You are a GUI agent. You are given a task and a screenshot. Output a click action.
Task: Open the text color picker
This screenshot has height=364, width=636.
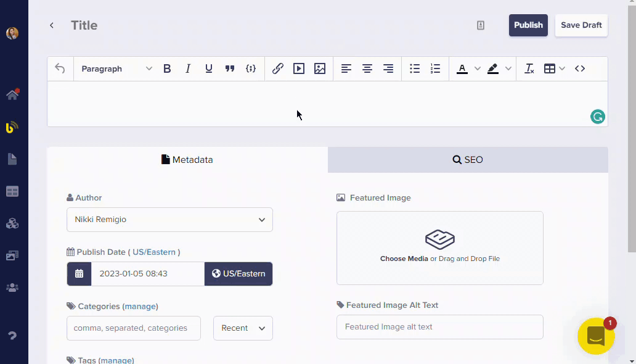(x=462, y=68)
